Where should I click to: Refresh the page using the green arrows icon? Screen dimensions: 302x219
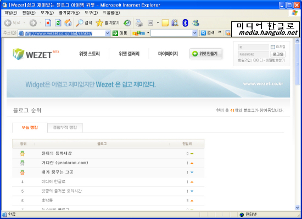click(x=58, y=23)
